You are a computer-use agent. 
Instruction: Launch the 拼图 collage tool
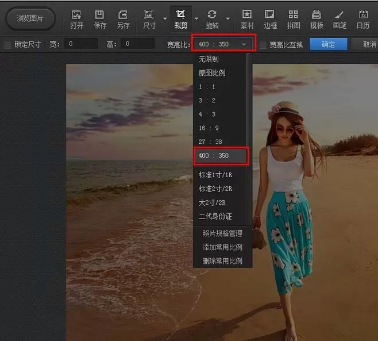click(x=294, y=20)
